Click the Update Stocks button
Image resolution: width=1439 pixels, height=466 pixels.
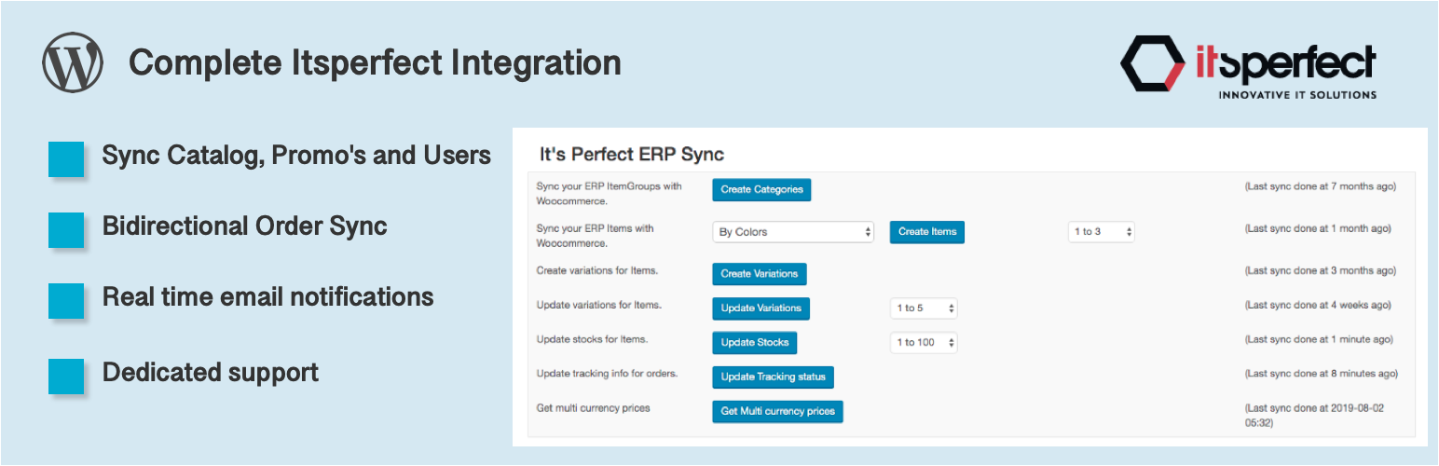coord(754,343)
